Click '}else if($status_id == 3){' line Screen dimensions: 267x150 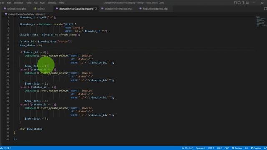[x=38, y=105]
